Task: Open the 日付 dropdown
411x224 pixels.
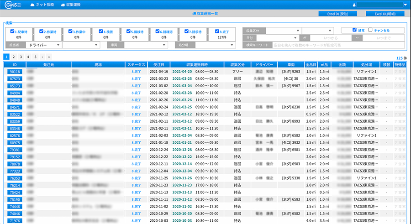Action: (x=277, y=38)
